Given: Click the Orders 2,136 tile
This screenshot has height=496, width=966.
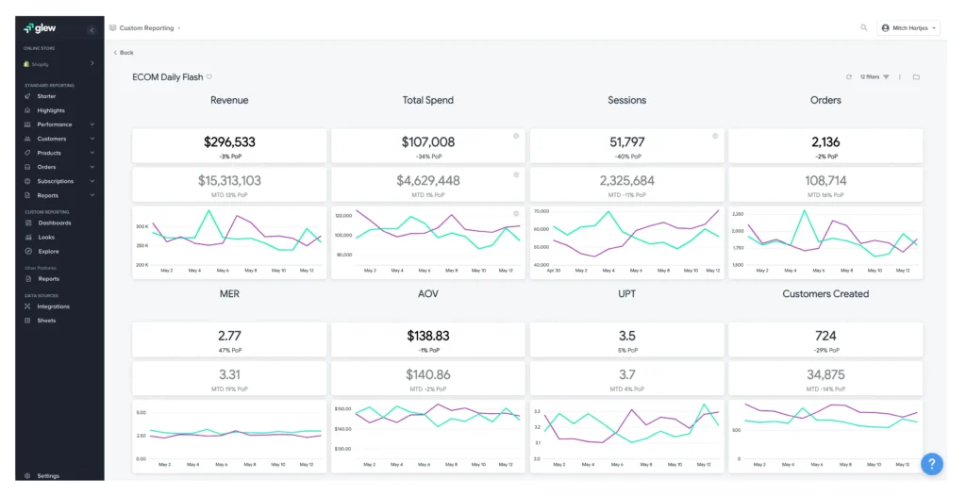Looking at the screenshot, I should 825,146.
